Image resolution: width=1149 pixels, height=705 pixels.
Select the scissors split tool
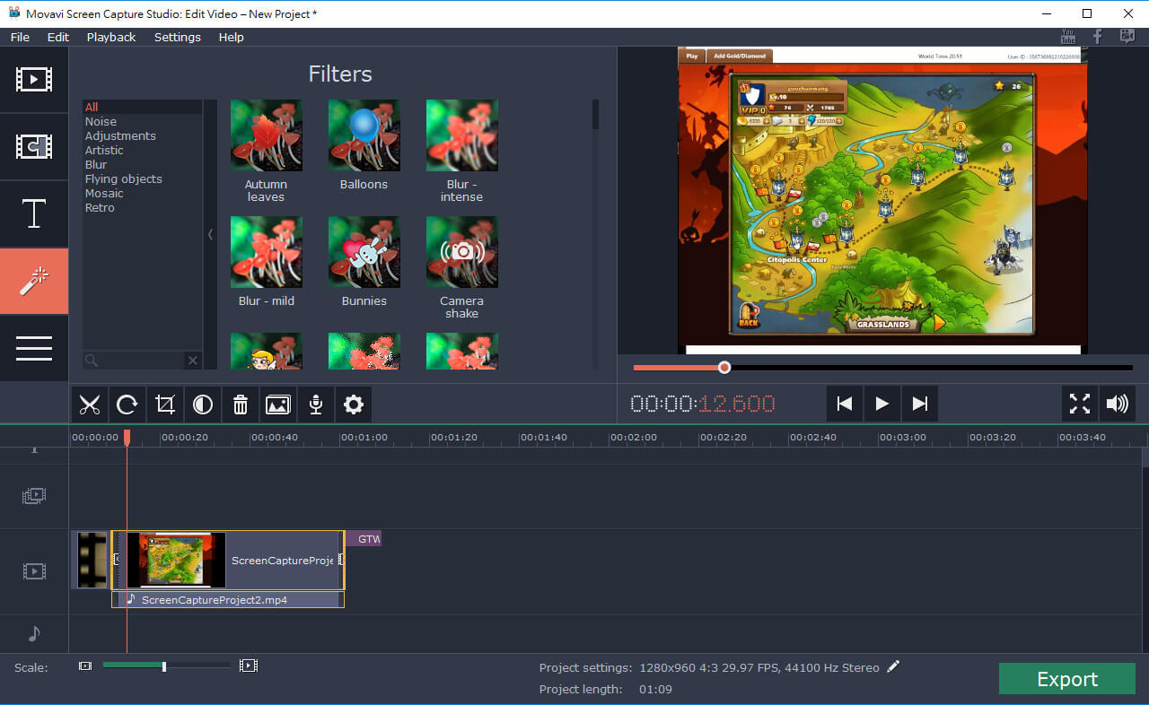click(x=90, y=405)
